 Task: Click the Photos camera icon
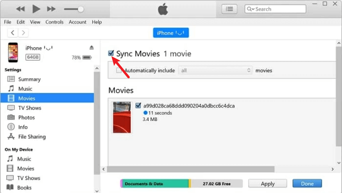(11, 117)
